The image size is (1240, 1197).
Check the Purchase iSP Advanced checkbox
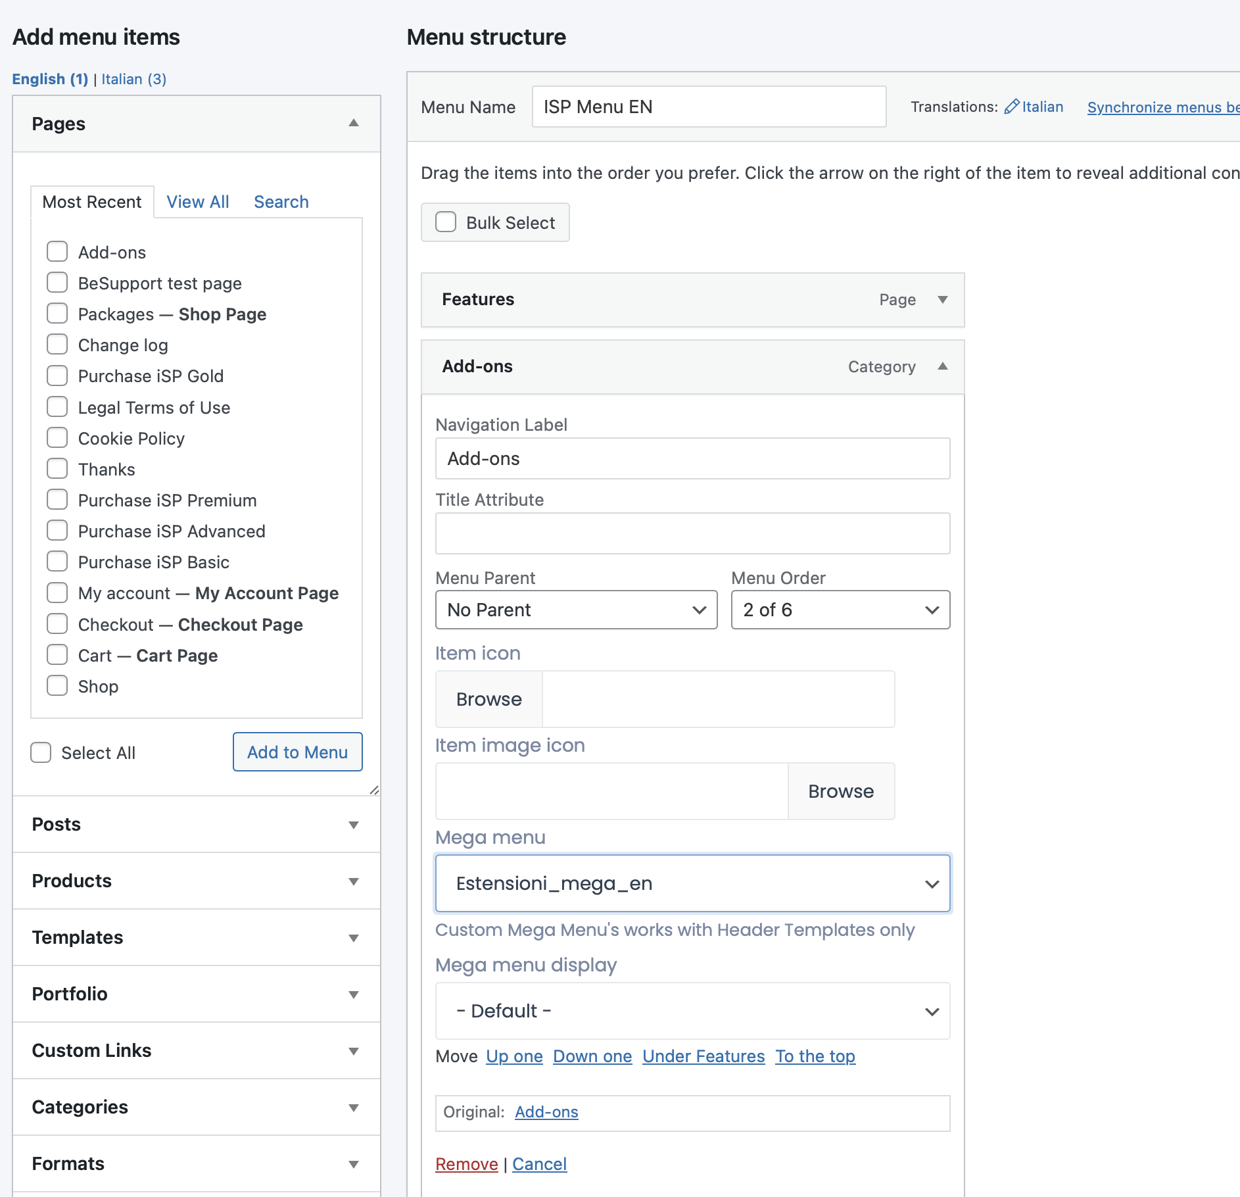click(x=57, y=530)
